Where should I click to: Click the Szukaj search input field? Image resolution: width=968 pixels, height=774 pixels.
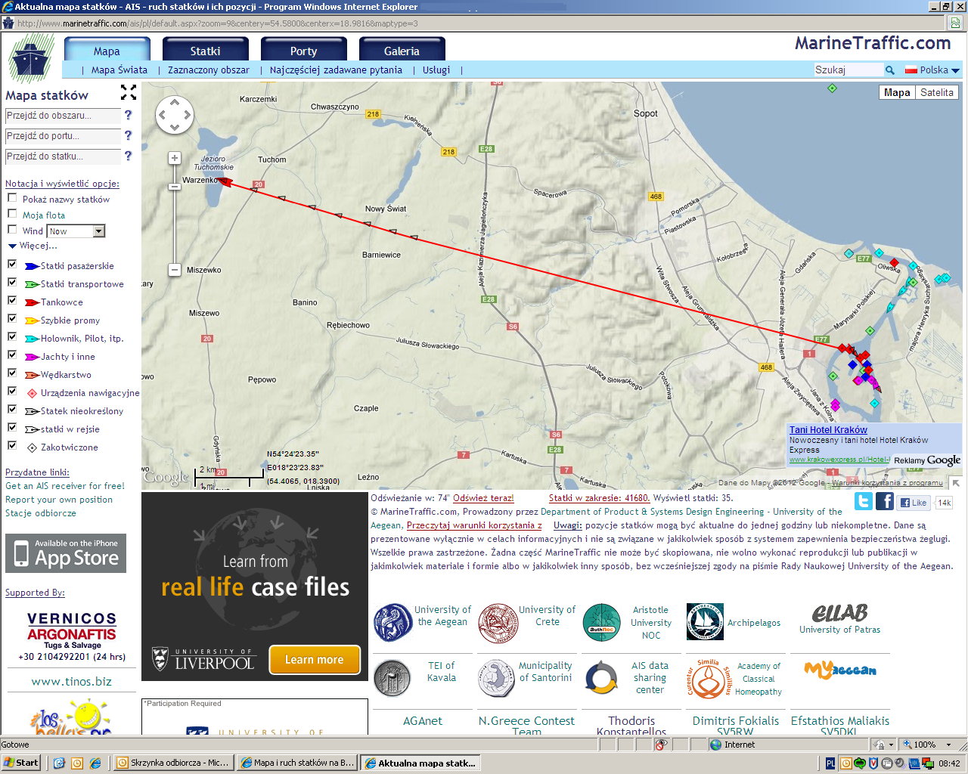tap(849, 70)
